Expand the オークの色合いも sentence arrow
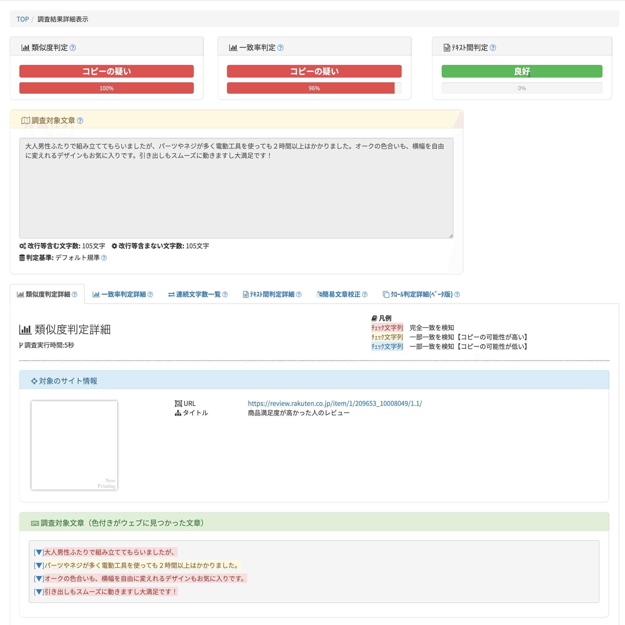625x625 pixels. (39, 579)
